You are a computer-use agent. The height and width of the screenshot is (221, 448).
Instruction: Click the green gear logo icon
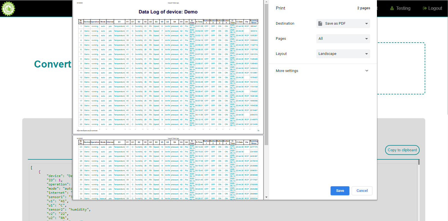(x=8, y=8)
